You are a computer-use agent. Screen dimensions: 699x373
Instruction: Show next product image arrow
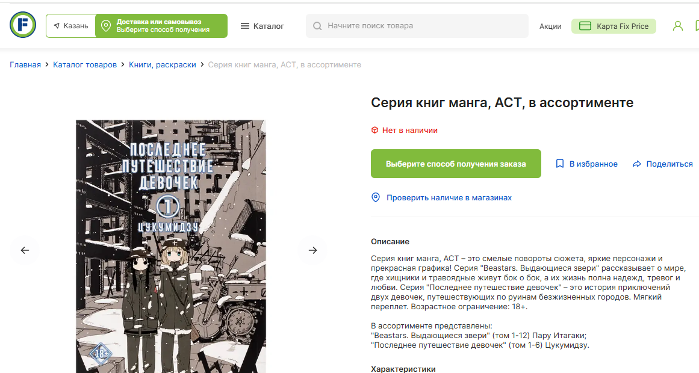tap(312, 250)
